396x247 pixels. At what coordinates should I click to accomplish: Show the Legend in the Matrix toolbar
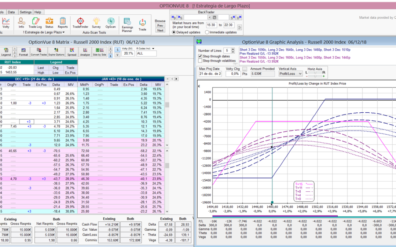[6, 52]
